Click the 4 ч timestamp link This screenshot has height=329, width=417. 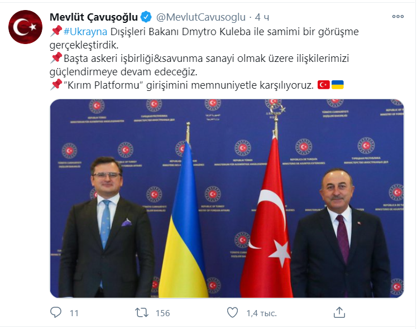coord(262,17)
